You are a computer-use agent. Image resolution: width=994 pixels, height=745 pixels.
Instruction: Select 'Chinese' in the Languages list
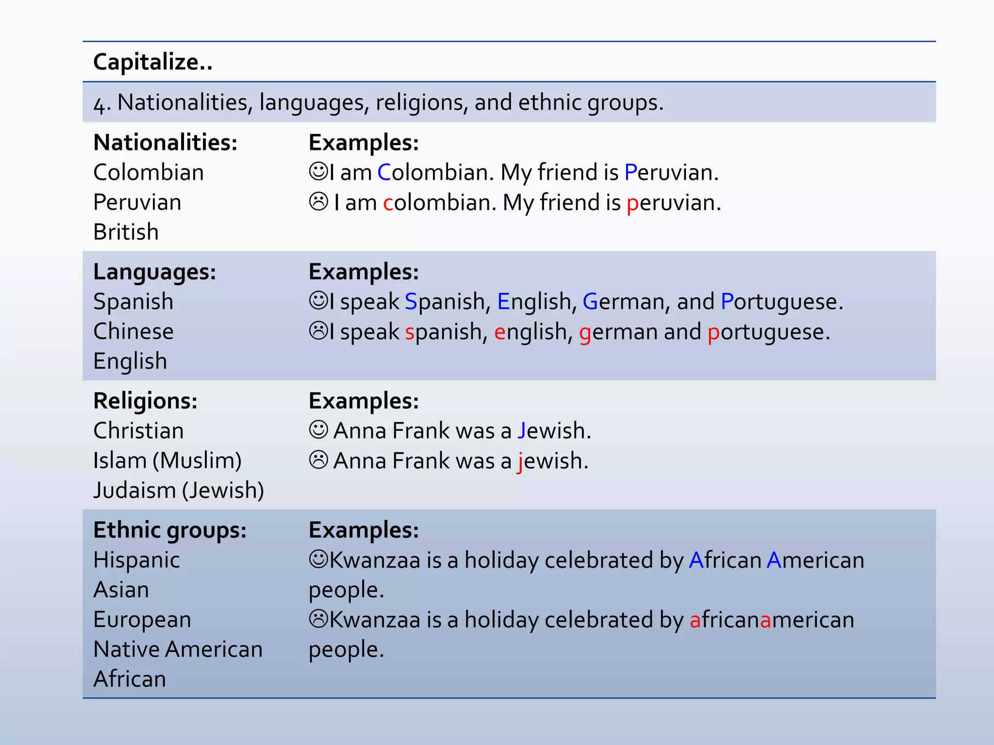click(x=133, y=331)
